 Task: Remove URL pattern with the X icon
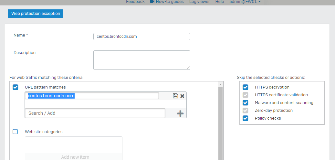point(182,96)
